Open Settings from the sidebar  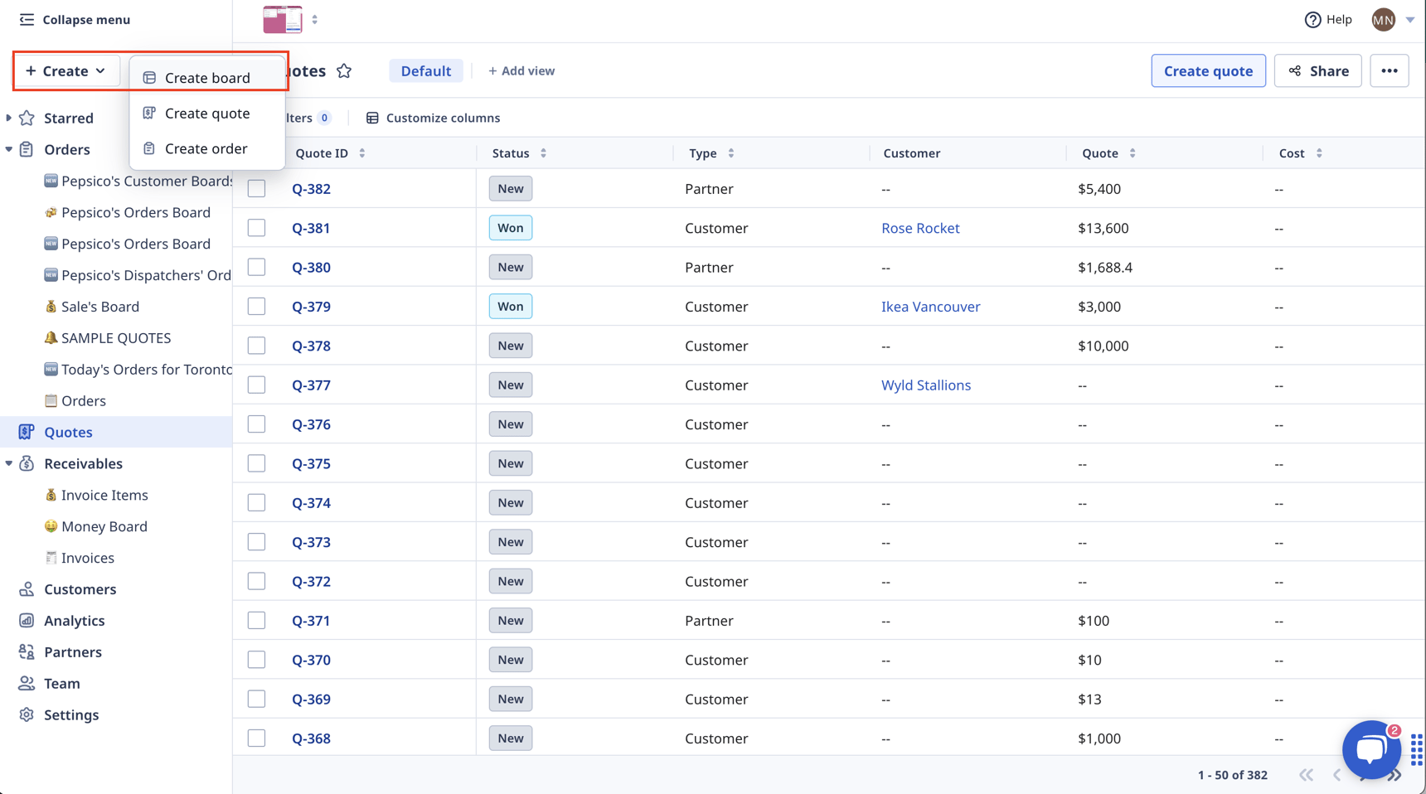click(70, 714)
